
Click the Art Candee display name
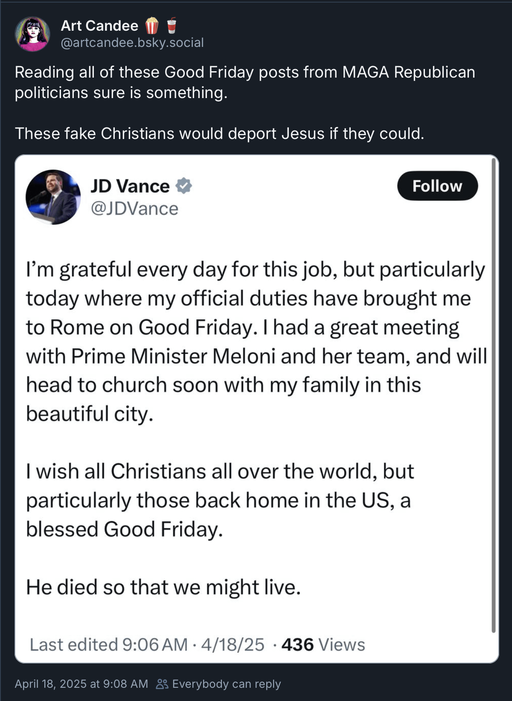99,26
